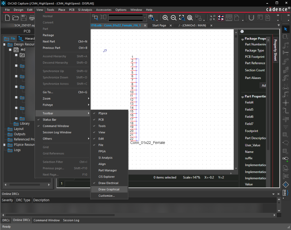The height and width of the screenshot is (230, 291).
Task: Open a design with the folder icon
Action: (x=16, y=18)
